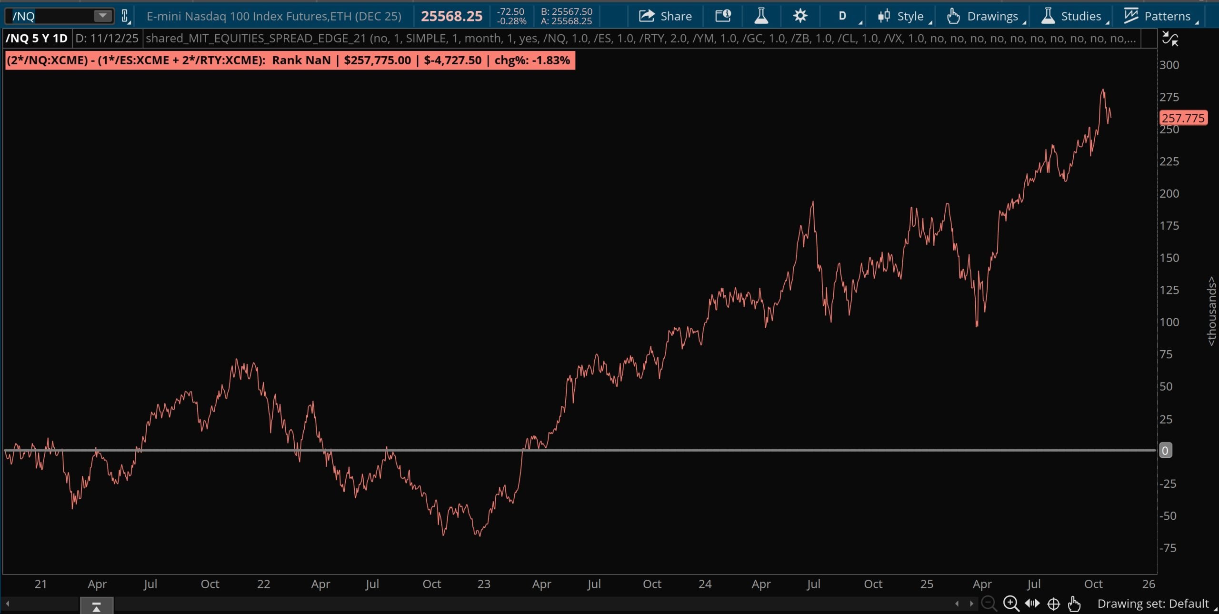Click the scrollbar jump-up arrow thumb
Image resolution: width=1219 pixels, height=614 pixels.
(x=96, y=606)
